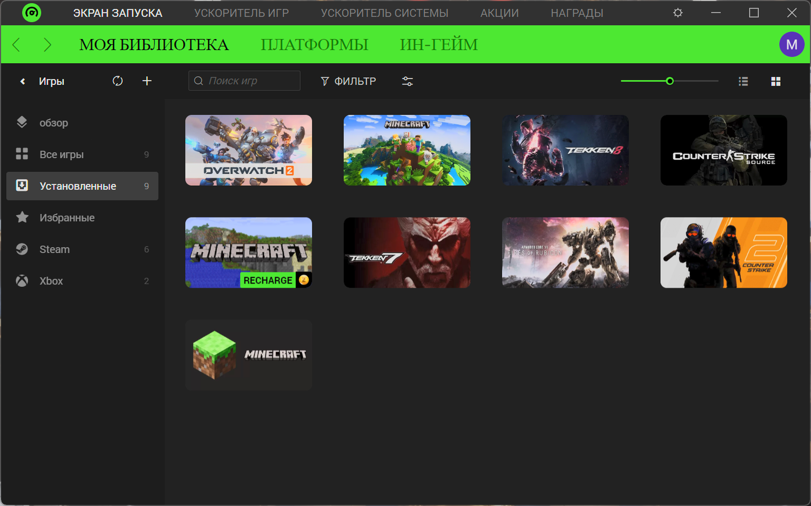Open АКЦИИ tab
This screenshot has width=811, height=506.
tap(500, 13)
